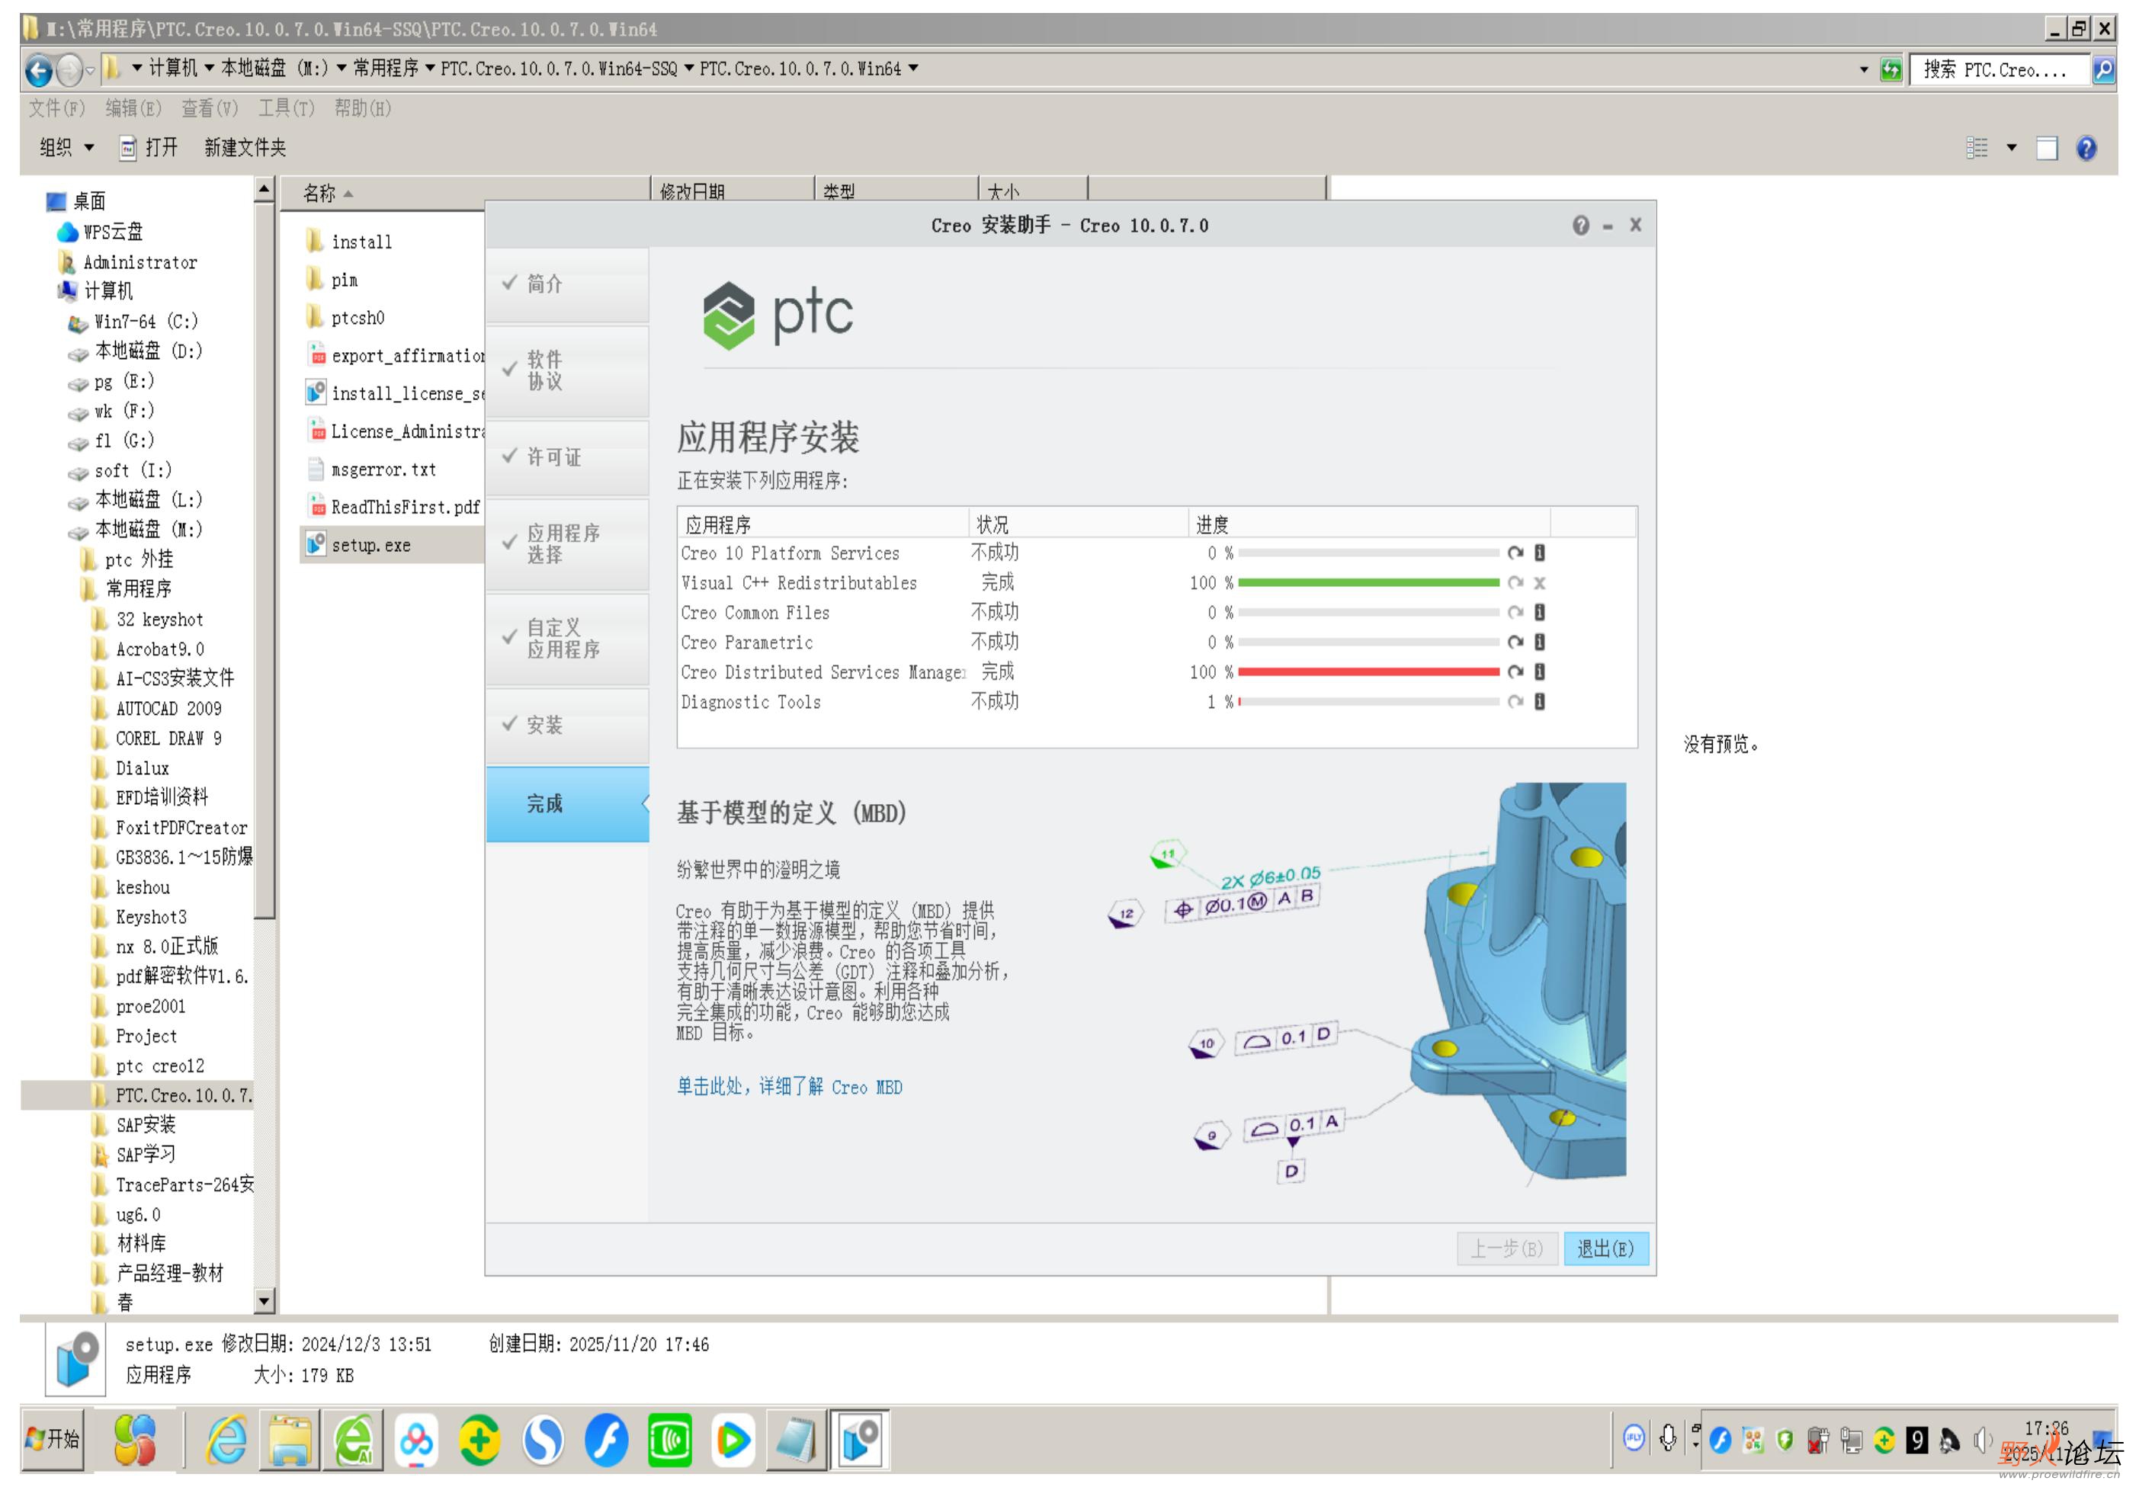Select the msgerror.txt file
Screen dimensions: 2139x1487
pos(383,469)
